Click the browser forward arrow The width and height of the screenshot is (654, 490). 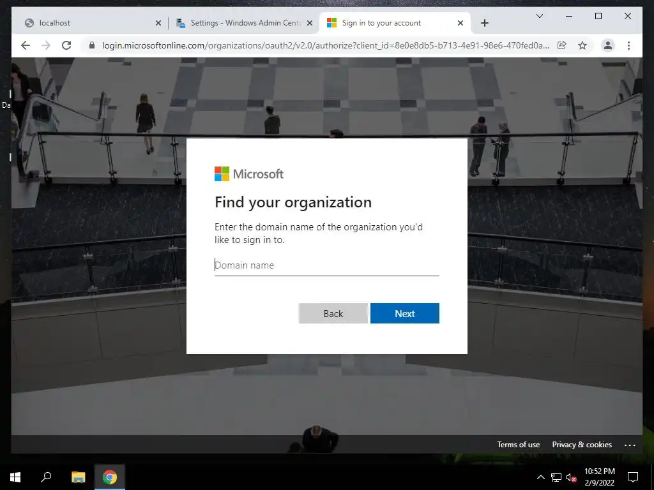click(x=46, y=45)
